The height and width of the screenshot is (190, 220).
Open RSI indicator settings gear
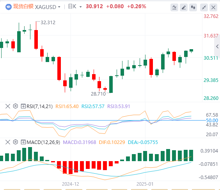click(16, 106)
